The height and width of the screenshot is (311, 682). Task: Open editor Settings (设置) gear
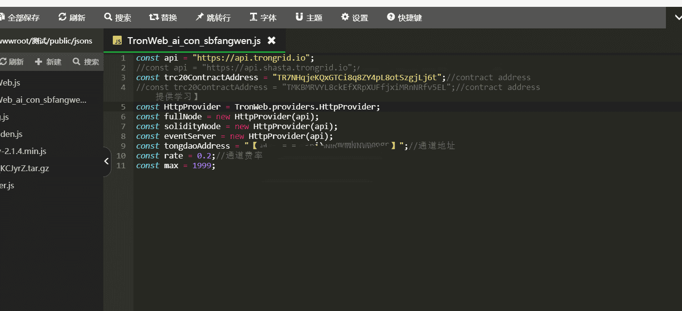345,17
